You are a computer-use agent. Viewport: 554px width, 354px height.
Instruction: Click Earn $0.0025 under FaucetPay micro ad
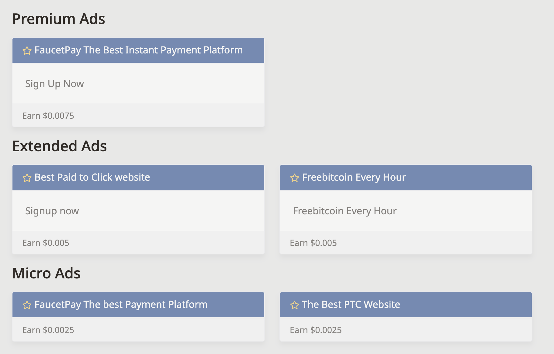click(x=48, y=330)
